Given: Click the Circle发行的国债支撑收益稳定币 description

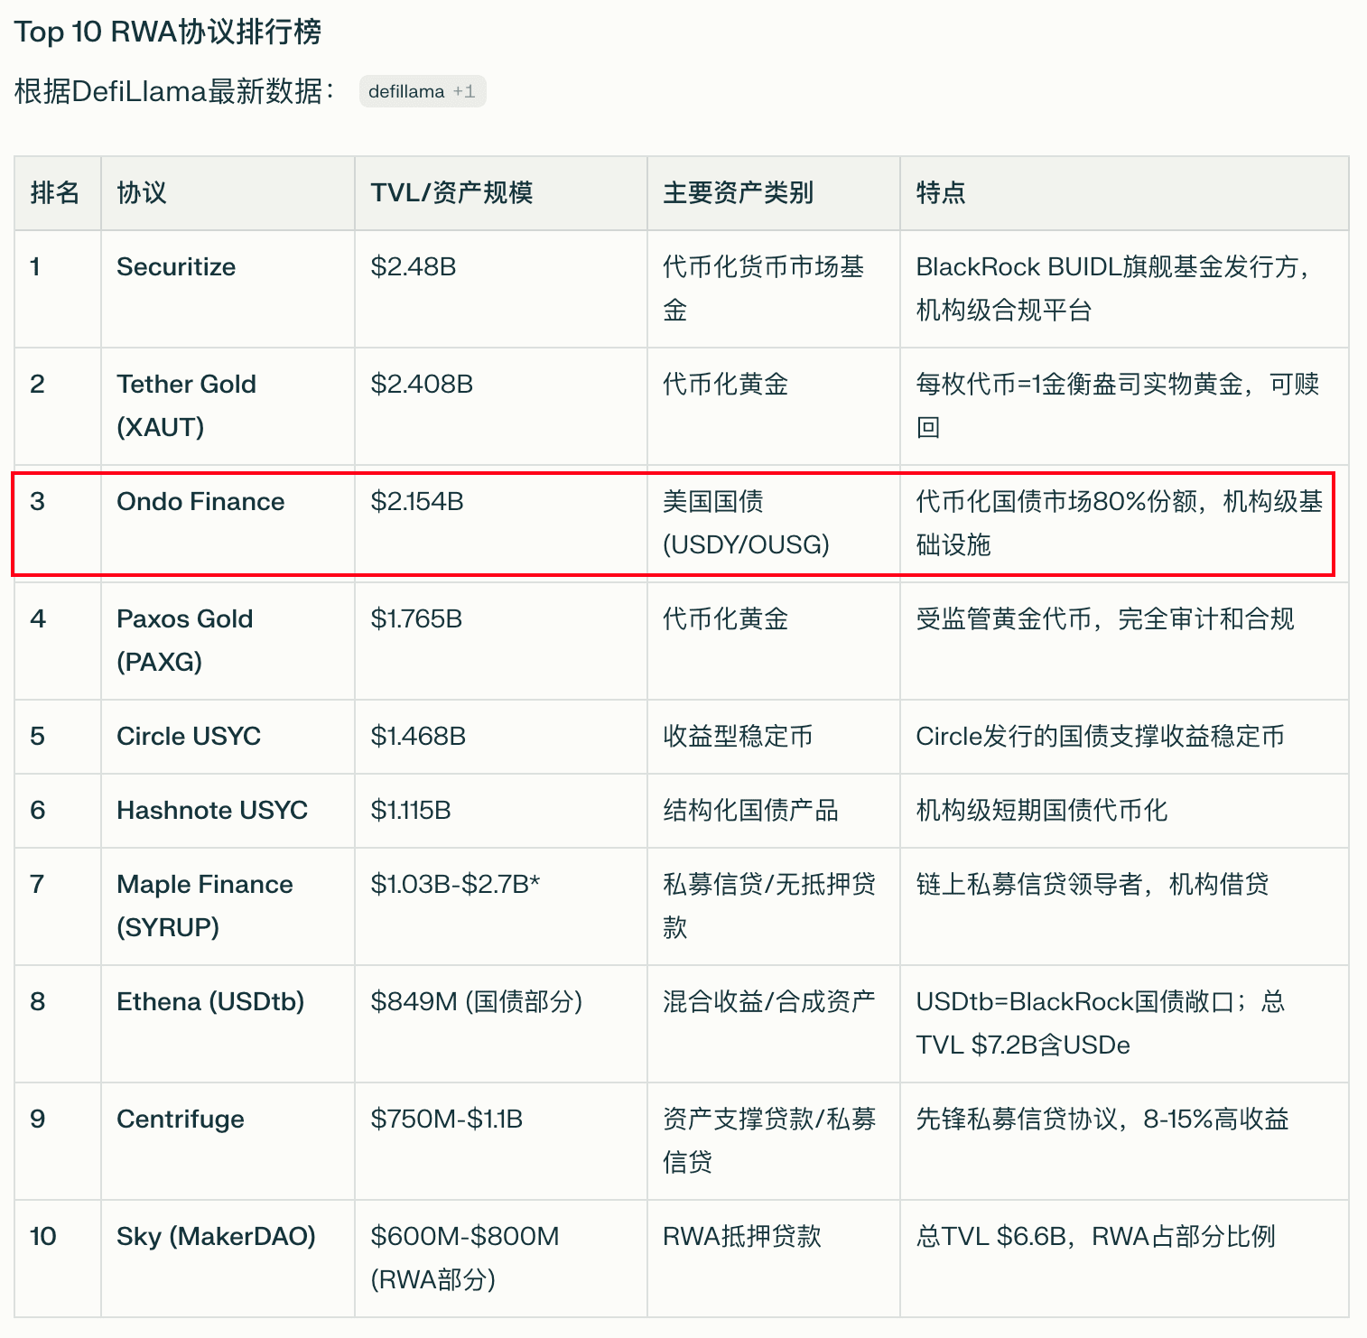Looking at the screenshot, I should point(1100,736).
